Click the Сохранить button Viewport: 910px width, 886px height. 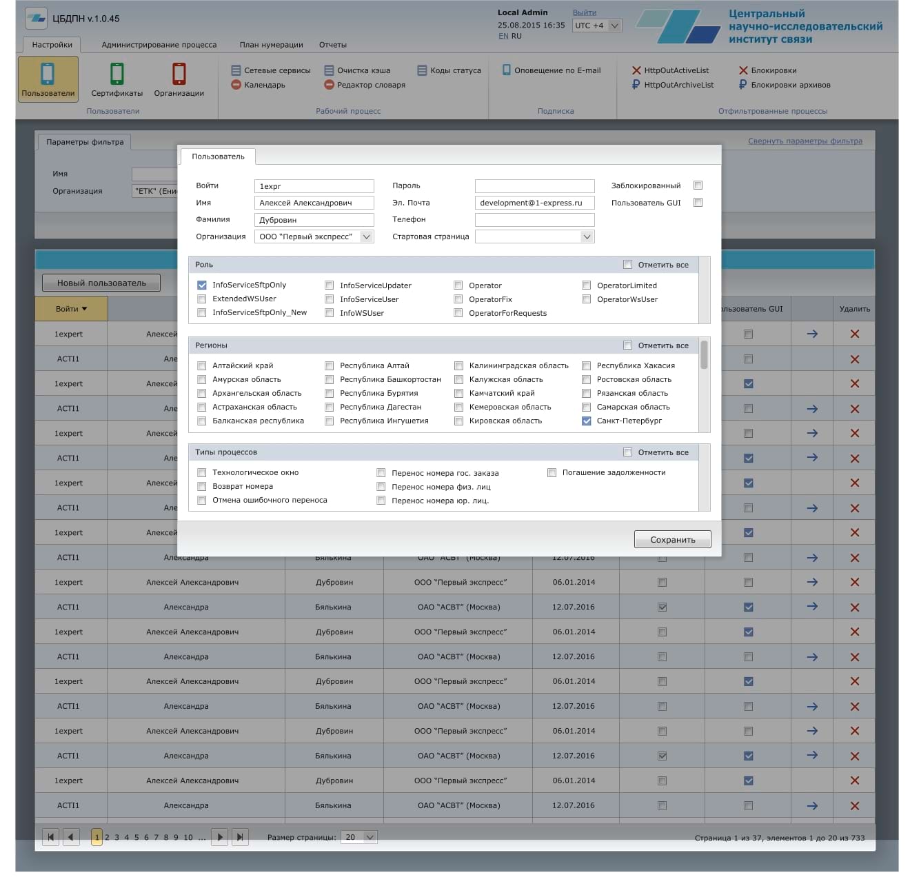click(x=672, y=540)
